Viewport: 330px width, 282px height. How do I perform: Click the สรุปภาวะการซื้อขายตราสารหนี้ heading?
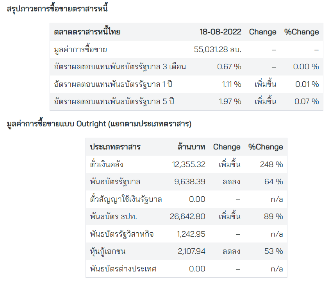coord(57,8)
